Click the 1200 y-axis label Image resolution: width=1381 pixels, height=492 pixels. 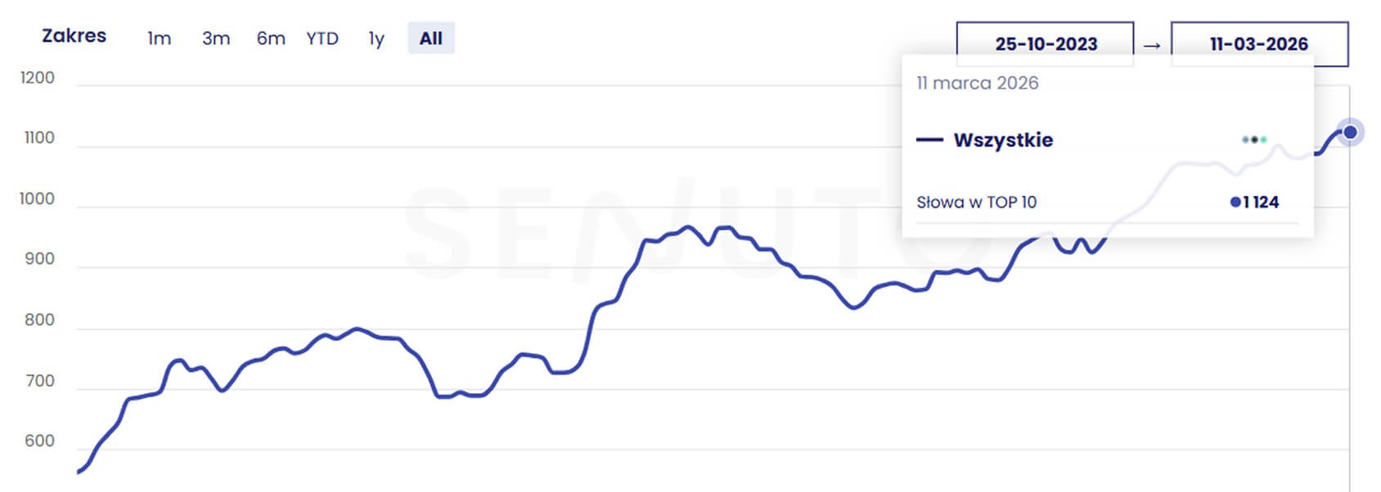pos(38,78)
